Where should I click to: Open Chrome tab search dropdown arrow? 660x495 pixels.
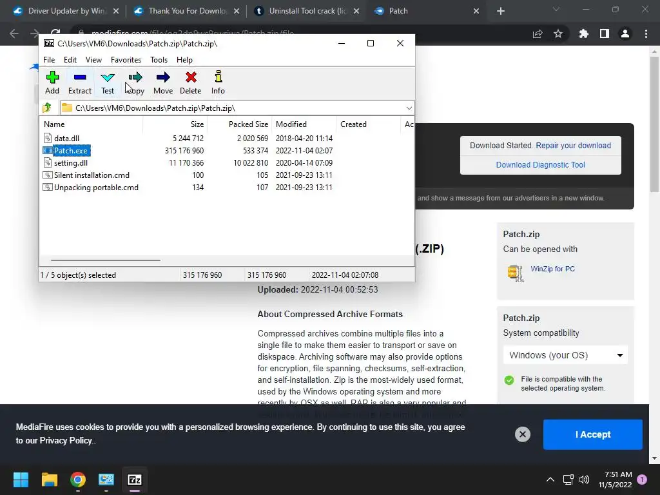click(x=556, y=9)
